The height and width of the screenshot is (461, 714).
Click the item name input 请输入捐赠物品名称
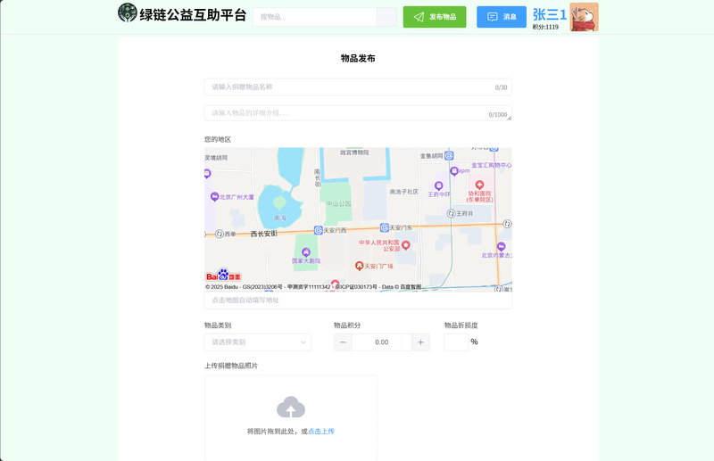tap(358, 86)
